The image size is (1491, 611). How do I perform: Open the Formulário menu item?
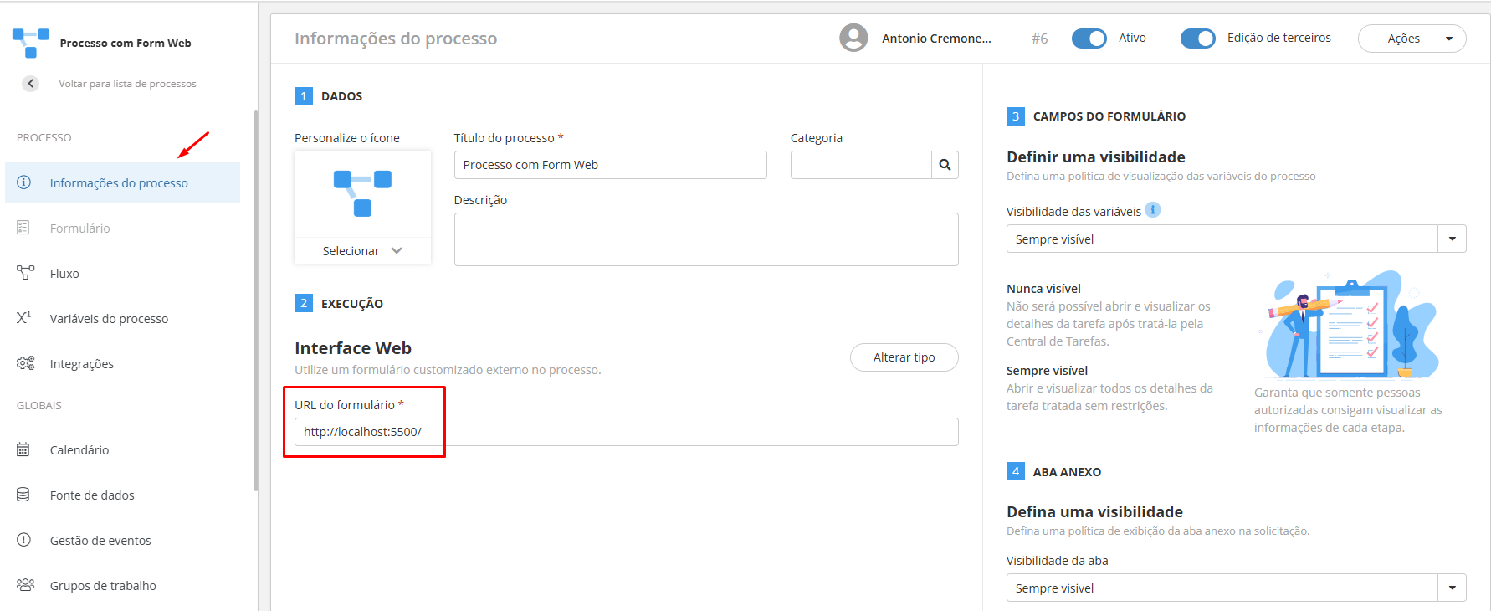tap(123, 228)
